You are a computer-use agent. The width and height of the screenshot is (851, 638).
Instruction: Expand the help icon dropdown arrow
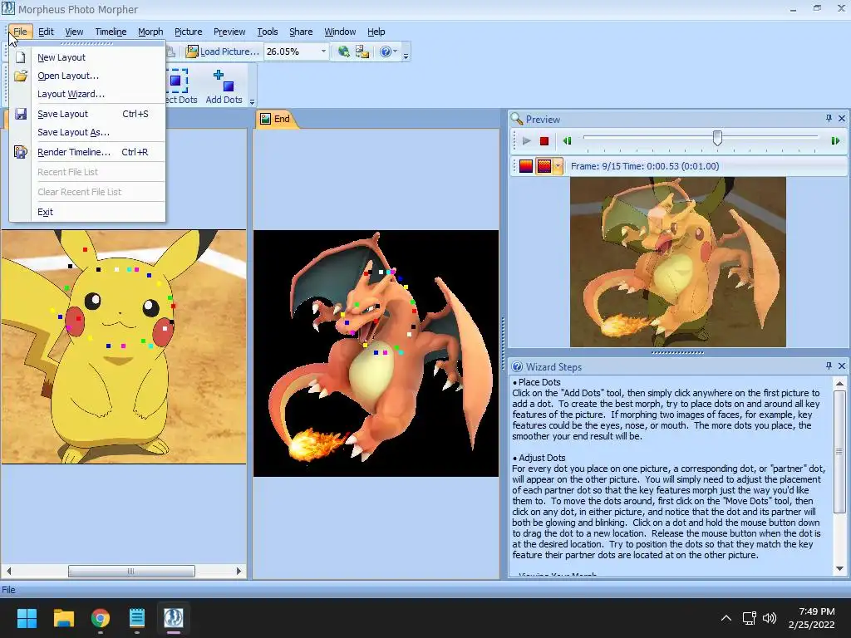395,52
